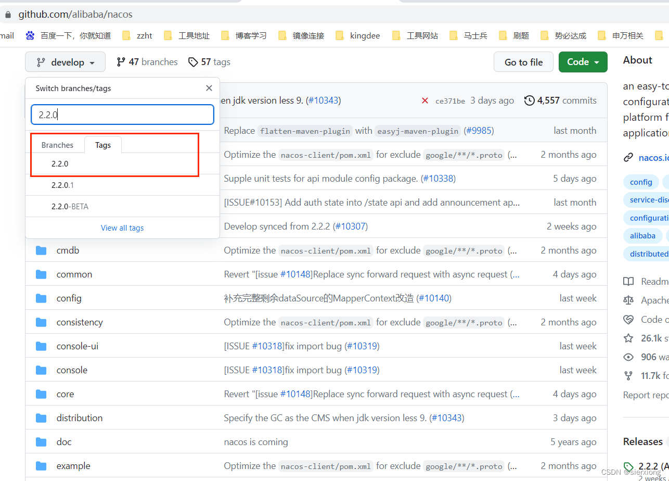This screenshot has width=669, height=481.
Task: Open the develop branch dropdown
Action: pyautogui.click(x=65, y=62)
